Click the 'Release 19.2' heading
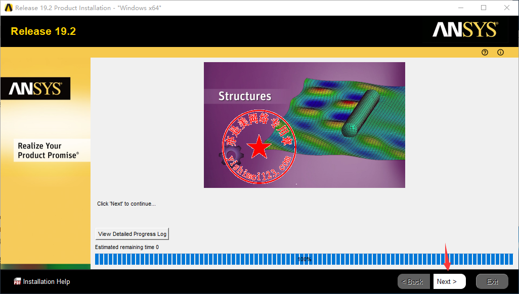 coord(44,31)
